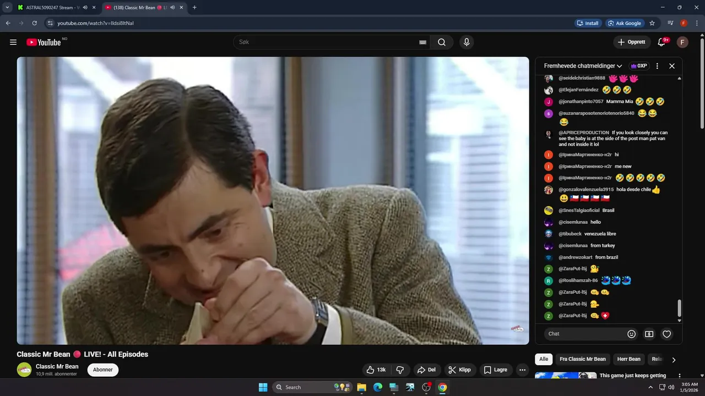Open a new browser tab
This screenshot has height=396, width=705.
coord(194,8)
